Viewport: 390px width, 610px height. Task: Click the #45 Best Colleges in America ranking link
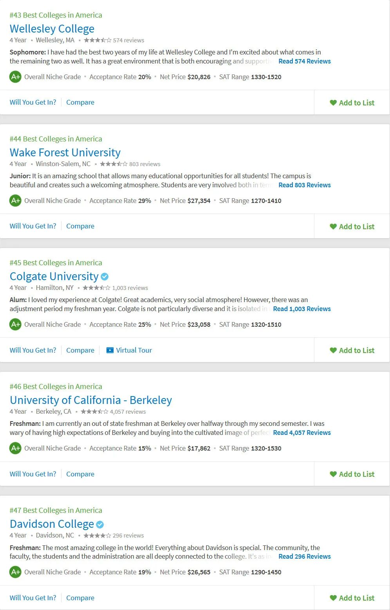pos(56,262)
